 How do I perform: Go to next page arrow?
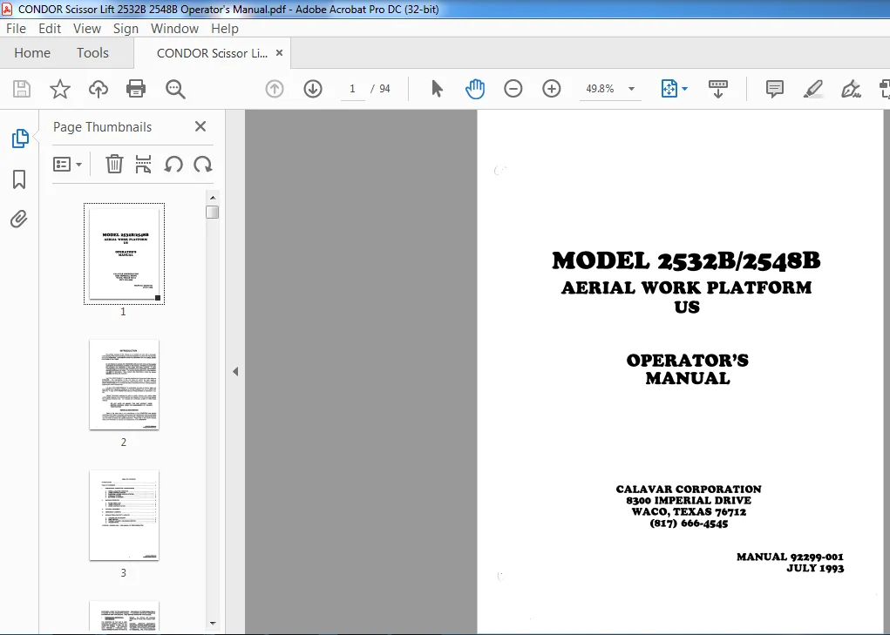pos(313,89)
